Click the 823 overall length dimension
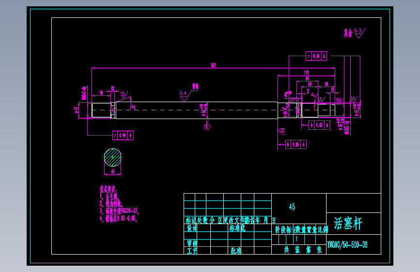Viewport: 420px width, 272px height. [213, 65]
